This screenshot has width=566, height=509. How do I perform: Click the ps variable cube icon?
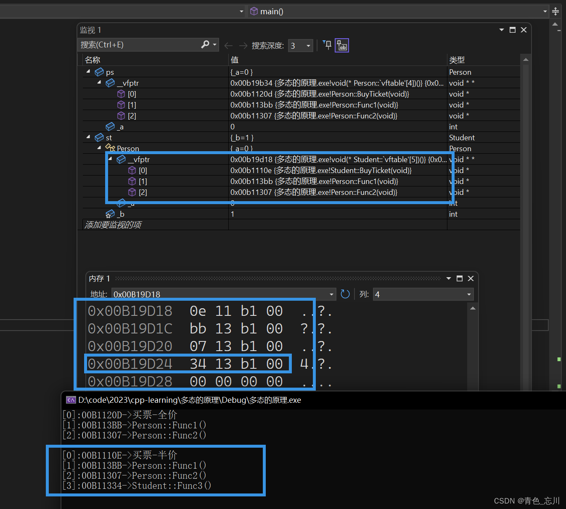click(99, 72)
